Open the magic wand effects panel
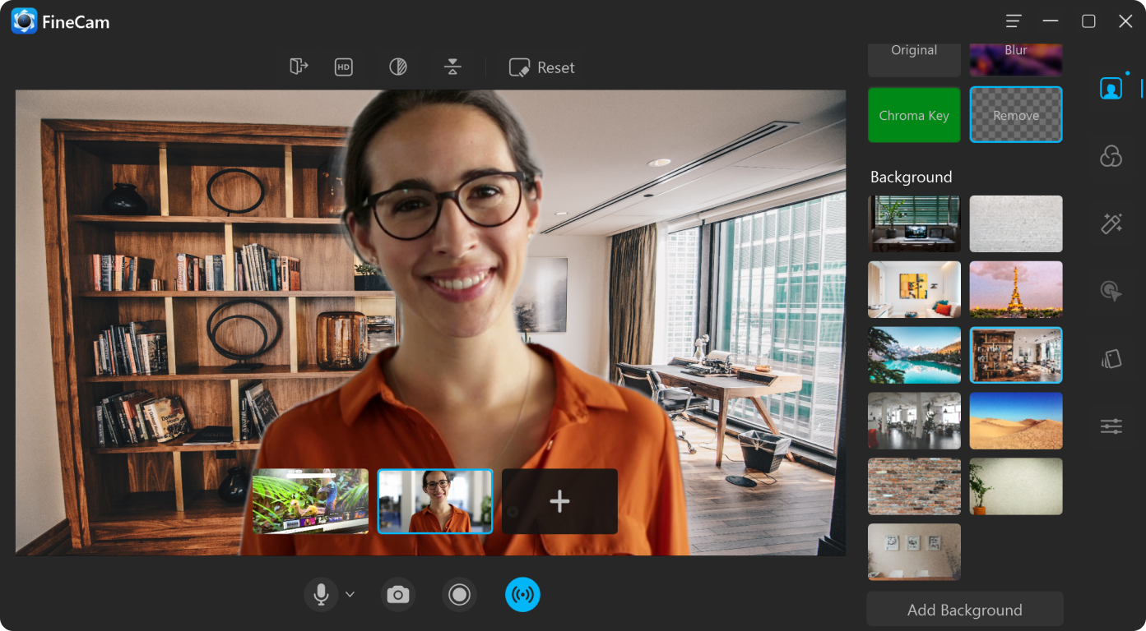Image resolution: width=1146 pixels, height=631 pixels. tap(1111, 223)
